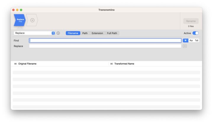Open the Transformed Name column menu icon

112,64
